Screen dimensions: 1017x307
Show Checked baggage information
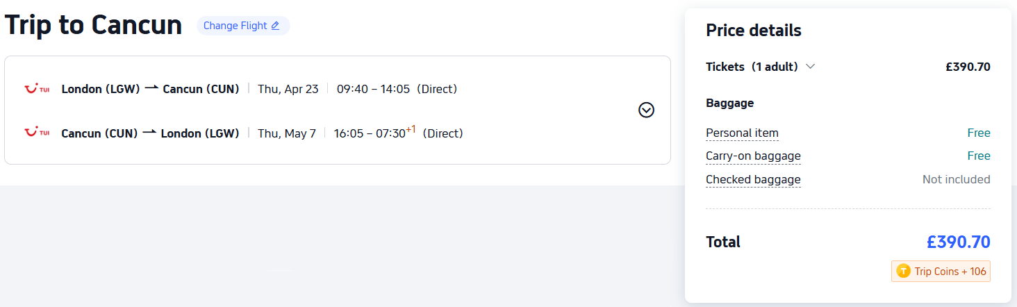[x=753, y=179]
